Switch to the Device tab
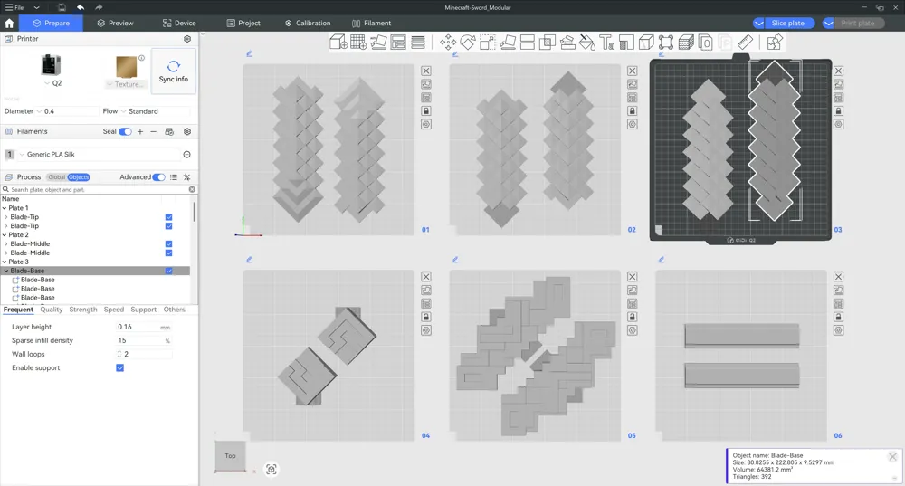This screenshot has height=486, width=905. point(179,24)
